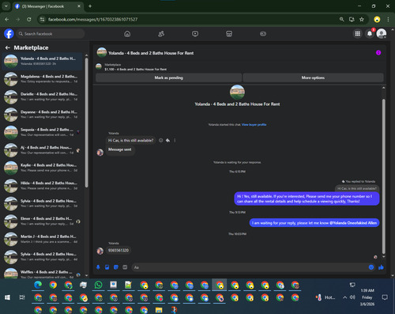Open the Video icon in top navigation
This screenshot has height=314, width=395.
pyautogui.click(x=195, y=34)
